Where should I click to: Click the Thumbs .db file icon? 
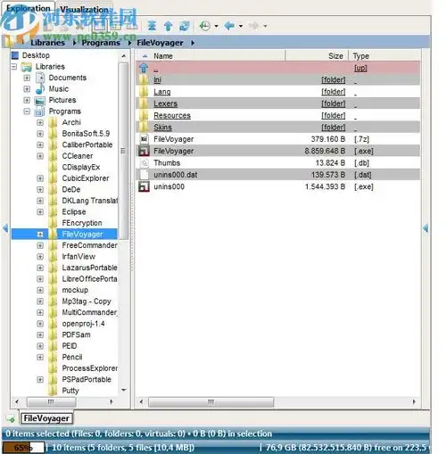144,163
